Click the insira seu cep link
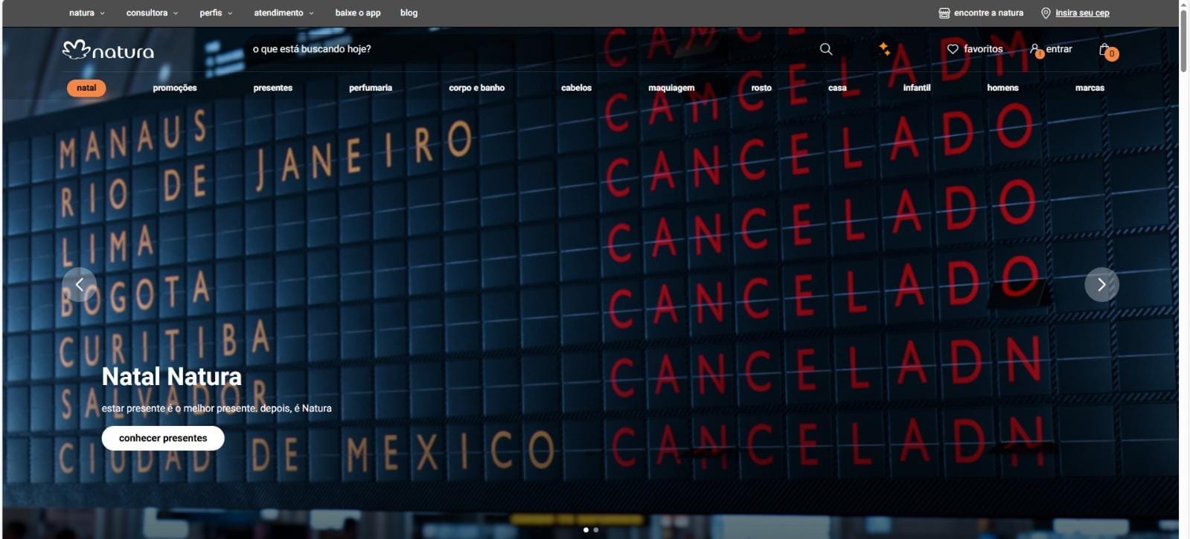Image resolution: width=1190 pixels, height=539 pixels. [x=1081, y=13]
